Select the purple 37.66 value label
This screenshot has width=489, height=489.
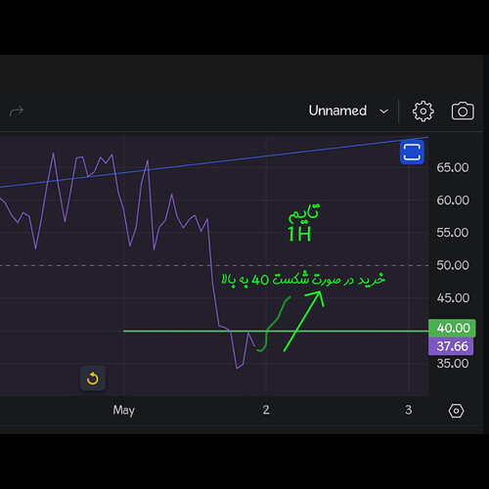pos(451,346)
